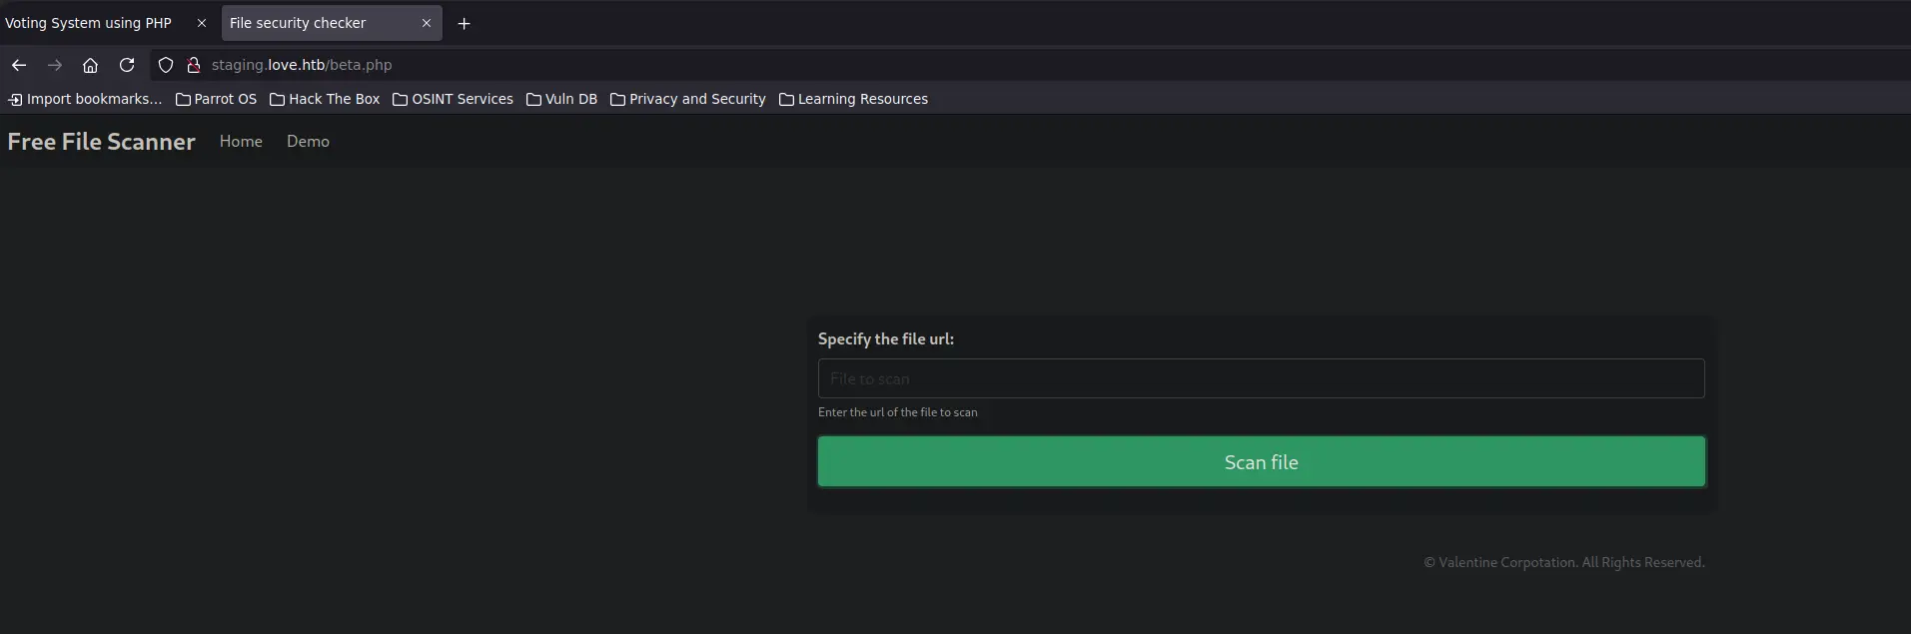
Task: Expand the OSINT Services bookmark folder
Action: click(x=453, y=99)
